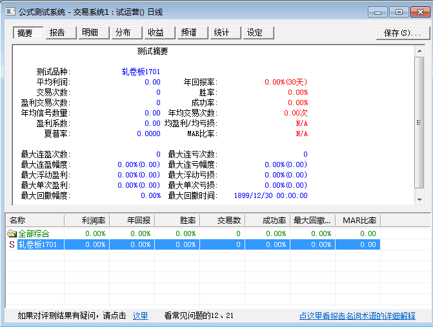Screen dimensions: 433x327
Task: Open the 设定 tab
Action: pyautogui.click(x=259, y=33)
